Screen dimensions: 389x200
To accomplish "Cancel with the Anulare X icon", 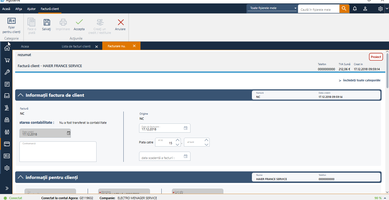I will [121, 22].
